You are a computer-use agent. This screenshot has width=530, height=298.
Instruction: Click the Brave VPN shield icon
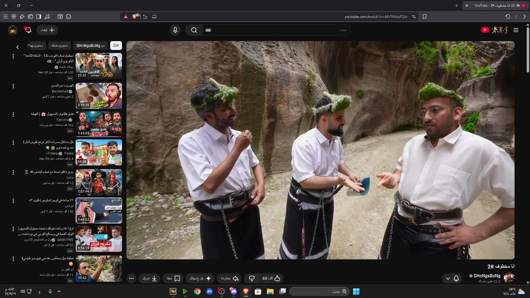coord(14,17)
